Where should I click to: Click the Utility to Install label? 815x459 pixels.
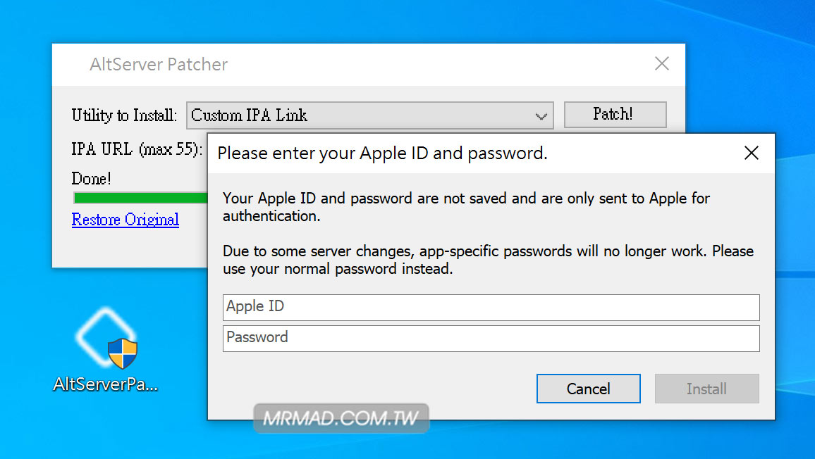click(123, 115)
